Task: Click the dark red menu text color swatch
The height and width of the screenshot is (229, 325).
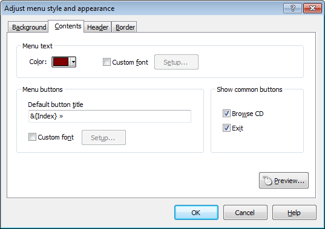Action: (61, 62)
